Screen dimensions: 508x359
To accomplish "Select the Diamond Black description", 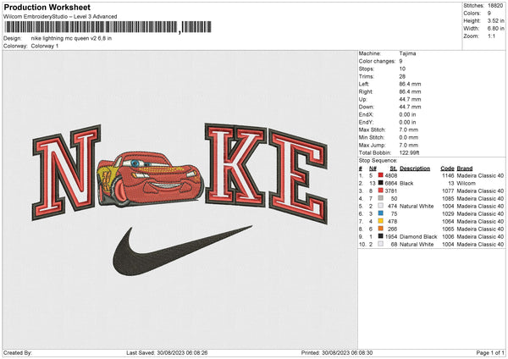I will coord(418,236).
